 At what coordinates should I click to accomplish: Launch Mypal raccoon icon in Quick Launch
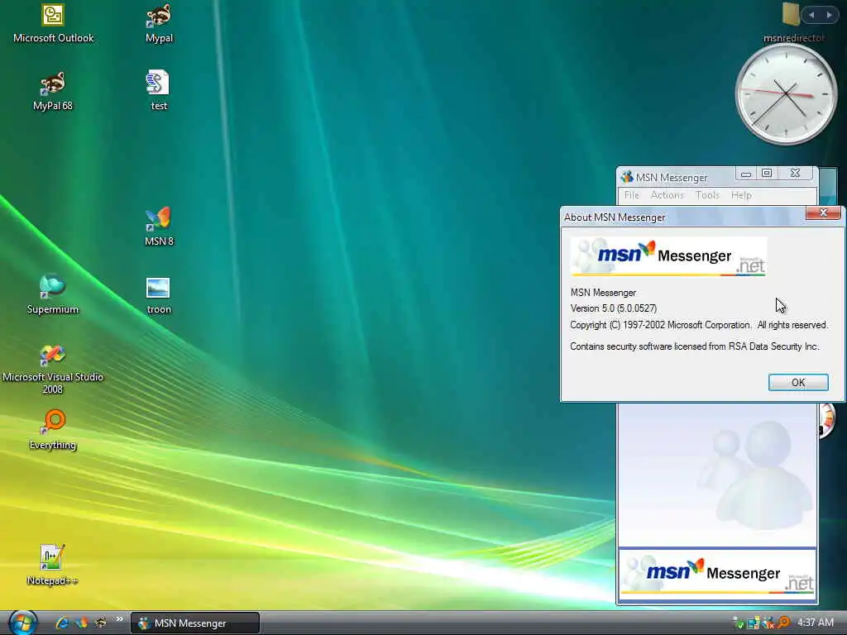pyautogui.click(x=100, y=623)
